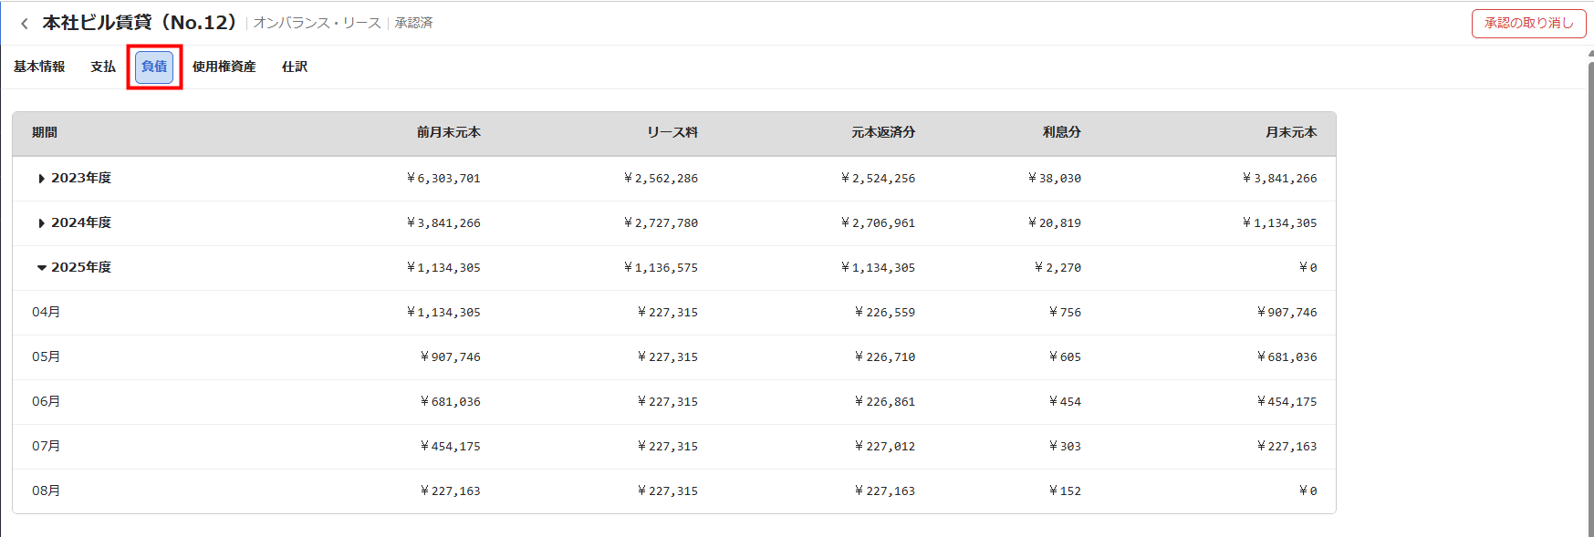Viewport: 1594px width, 537px height.
Task: Collapse the 2025年度 row
Action: click(41, 268)
